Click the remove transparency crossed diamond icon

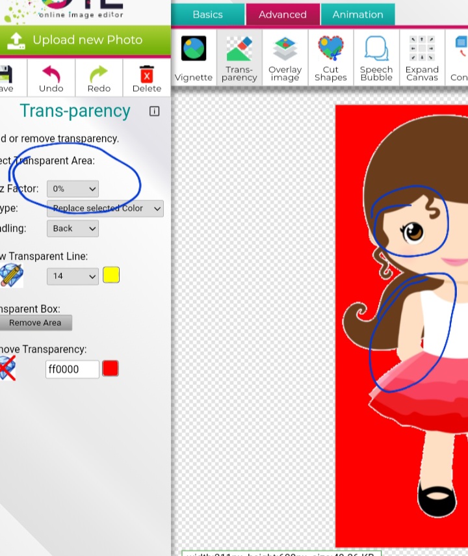point(7,369)
